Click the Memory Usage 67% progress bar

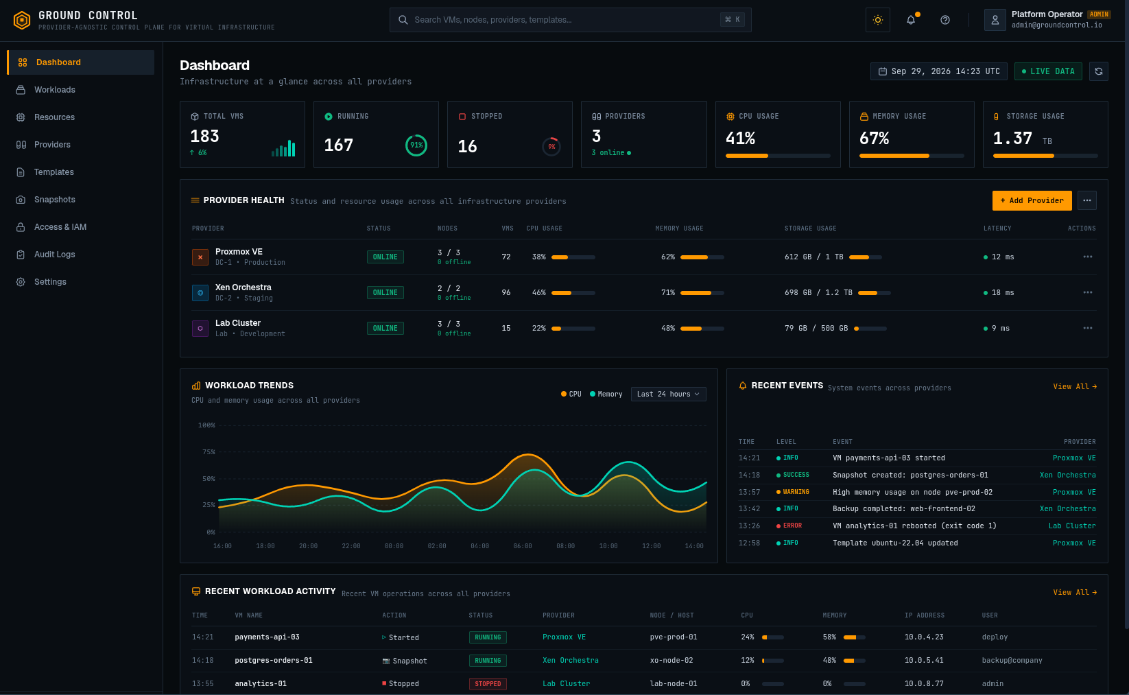(912, 156)
